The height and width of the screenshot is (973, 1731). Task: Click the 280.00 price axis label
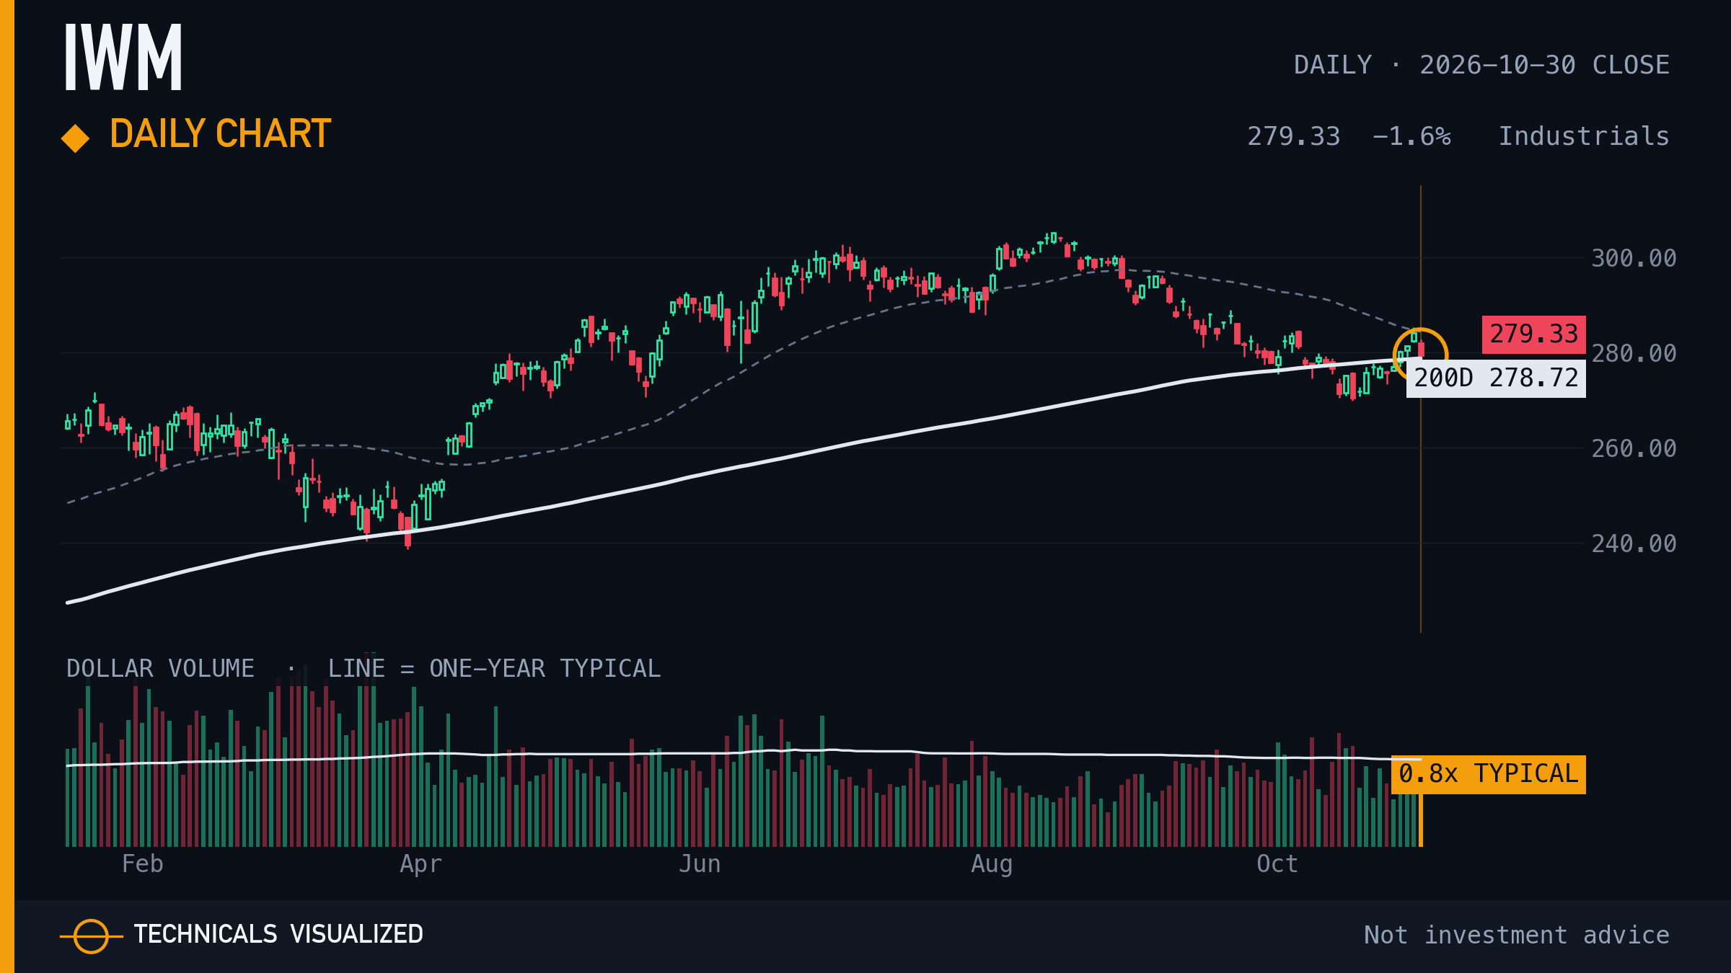(x=1634, y=353)
